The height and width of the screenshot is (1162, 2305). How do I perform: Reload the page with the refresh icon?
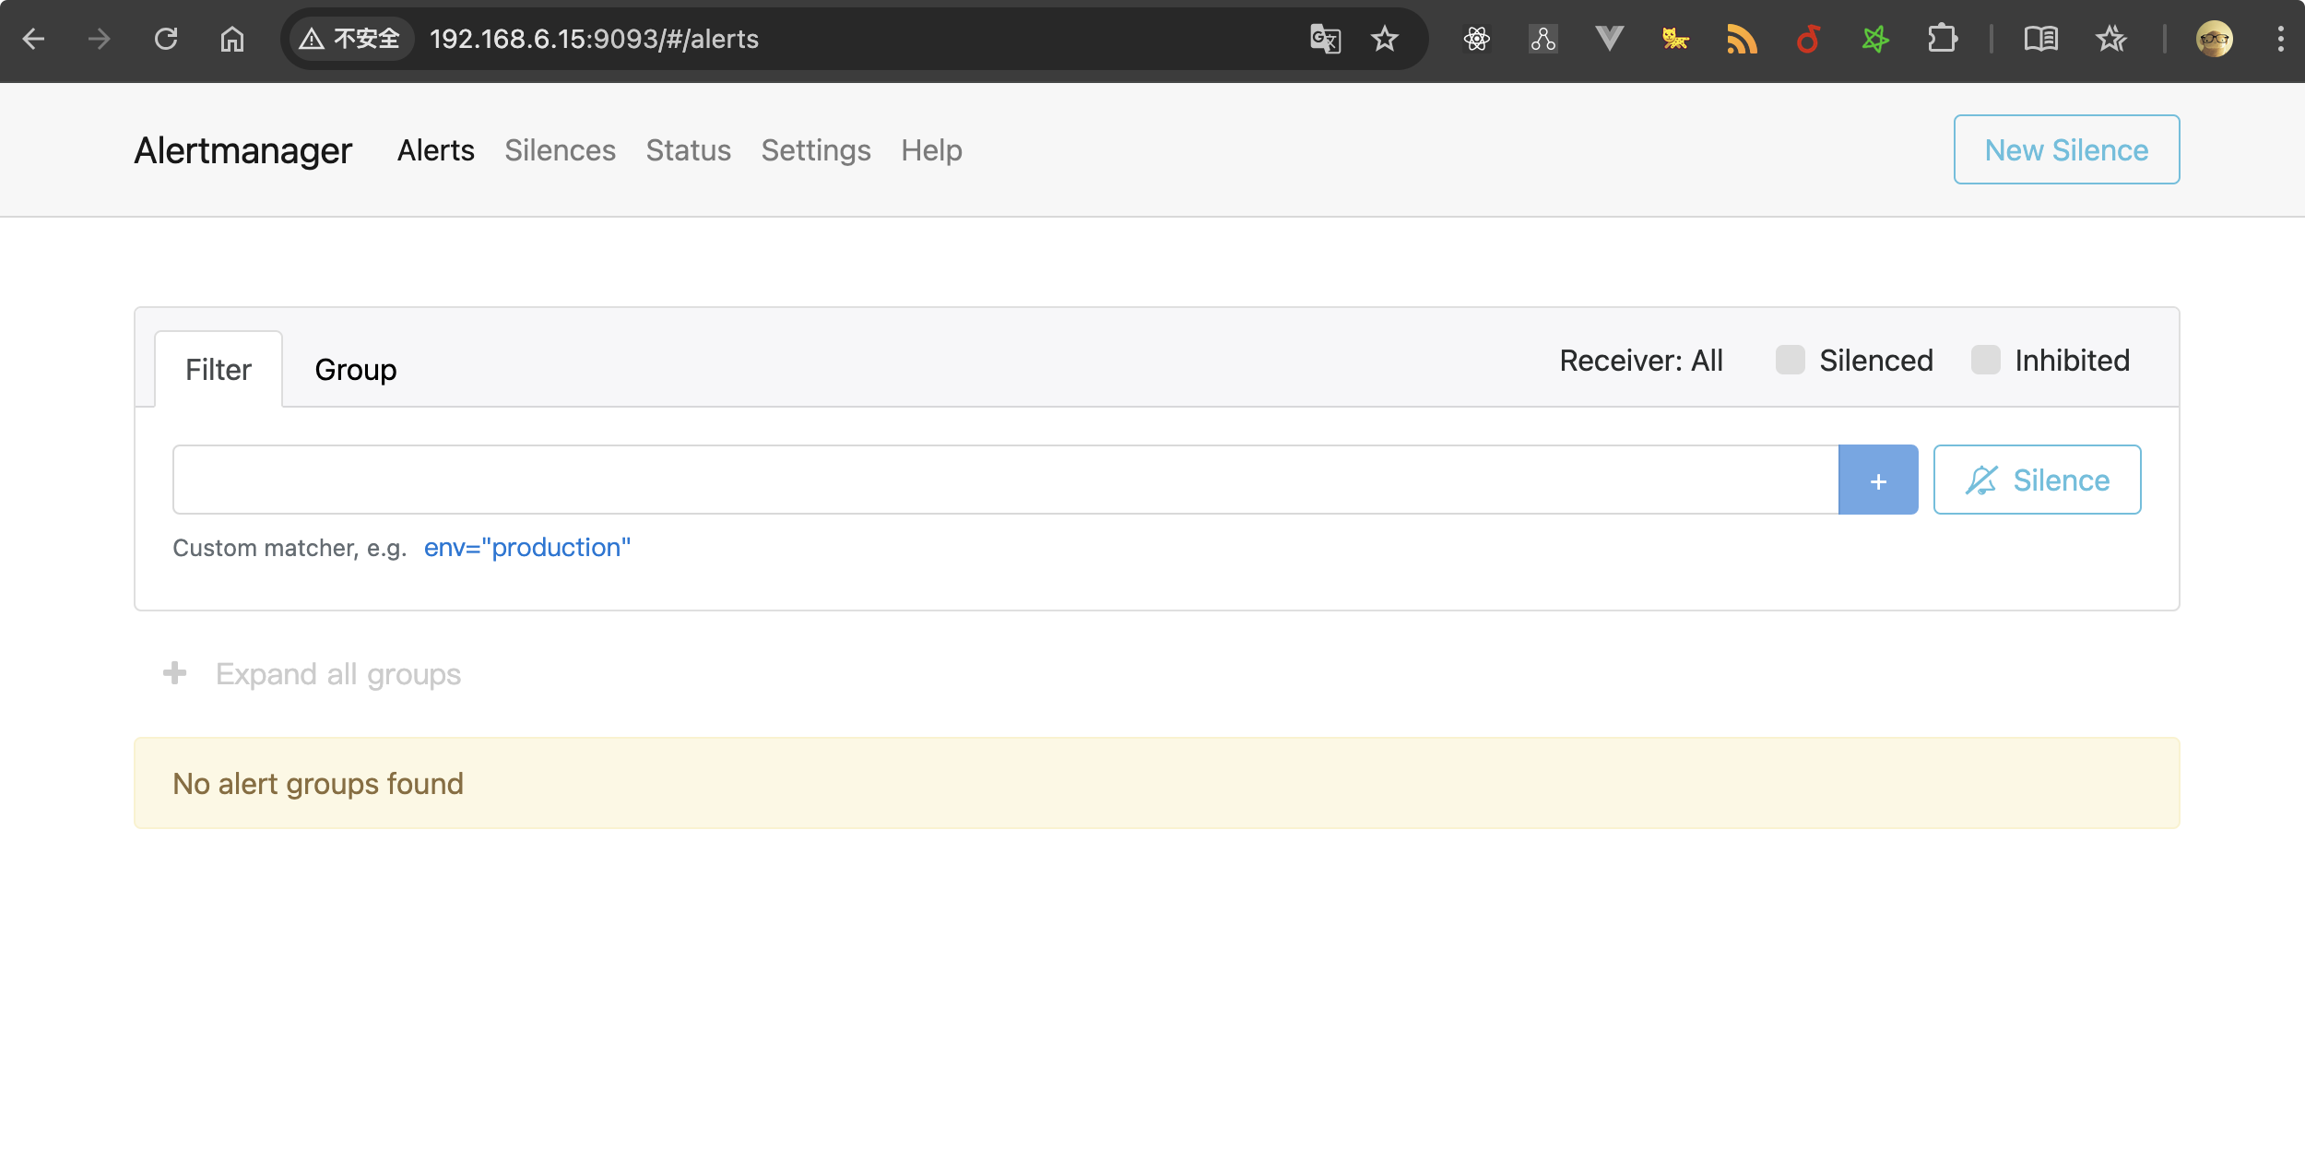pyautogui.click(x=166, y=39)
